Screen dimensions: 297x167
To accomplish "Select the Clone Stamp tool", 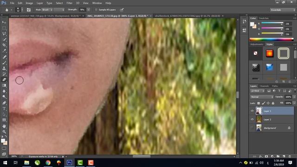I will [x=4, y=68].
